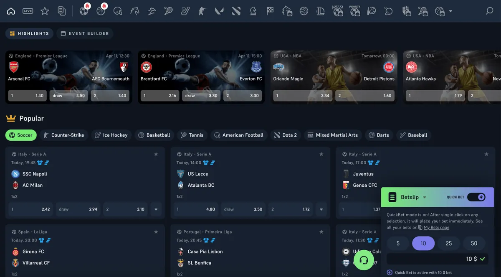Image resolution: width=501 pixels, height=277 pixels.
Task: Open favorites star in top navigation
Action: point(45,11)
